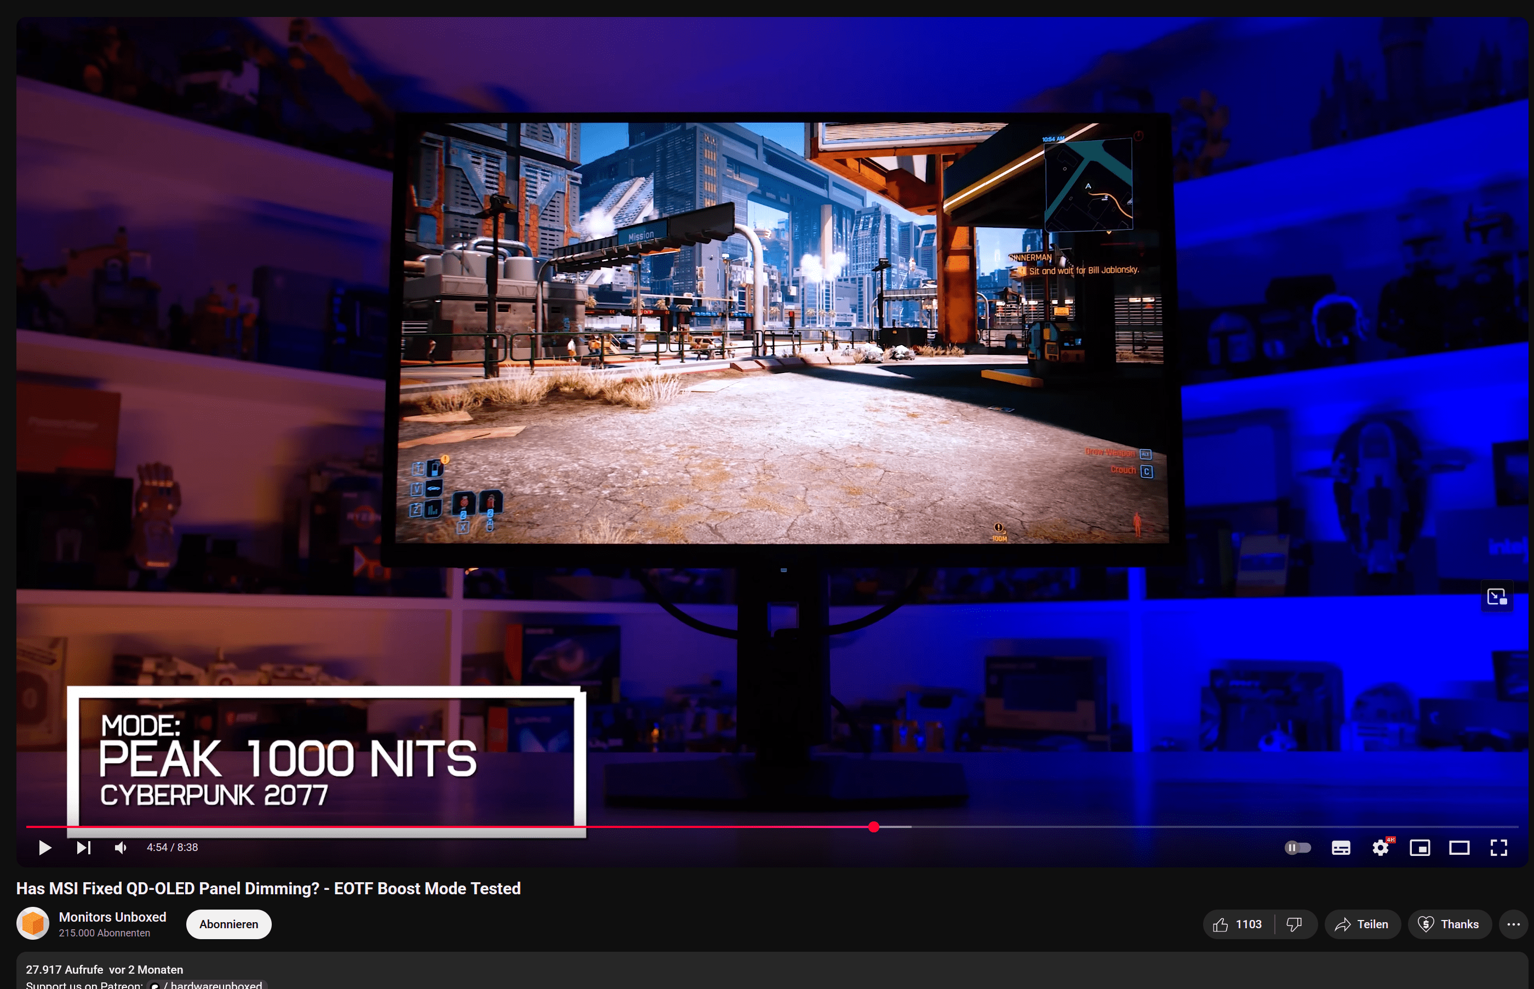Open the Teilen share dialog
This screenshot has width=1534, height=989.
(x=1362, y=924)
